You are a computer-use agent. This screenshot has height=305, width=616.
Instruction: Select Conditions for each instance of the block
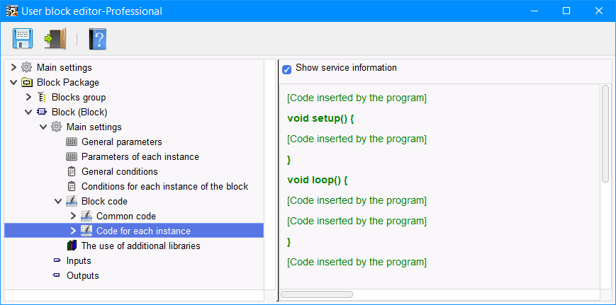164,186
